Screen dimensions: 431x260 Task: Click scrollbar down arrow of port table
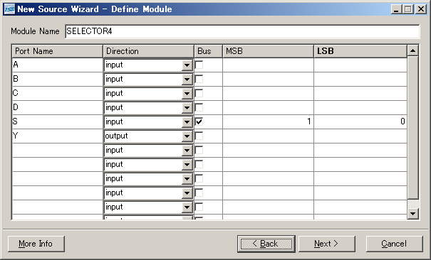point(413,213)
